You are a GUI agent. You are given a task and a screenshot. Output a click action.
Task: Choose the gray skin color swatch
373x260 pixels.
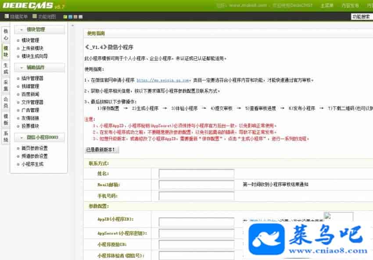[x=81, y=17]
